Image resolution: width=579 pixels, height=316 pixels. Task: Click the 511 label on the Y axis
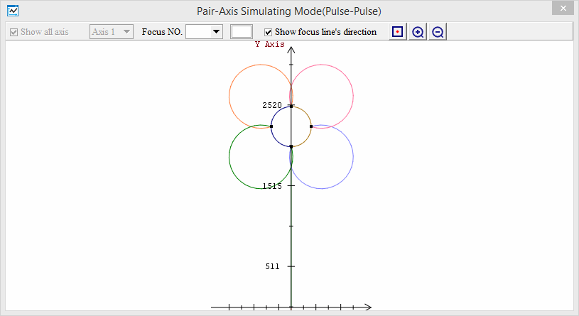click(x=272, y=266)
